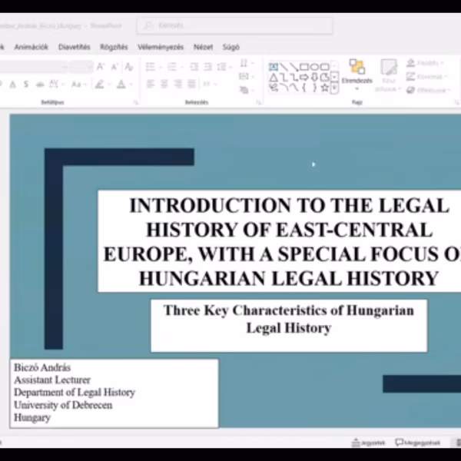Open align text vertical options

point(247,77)
